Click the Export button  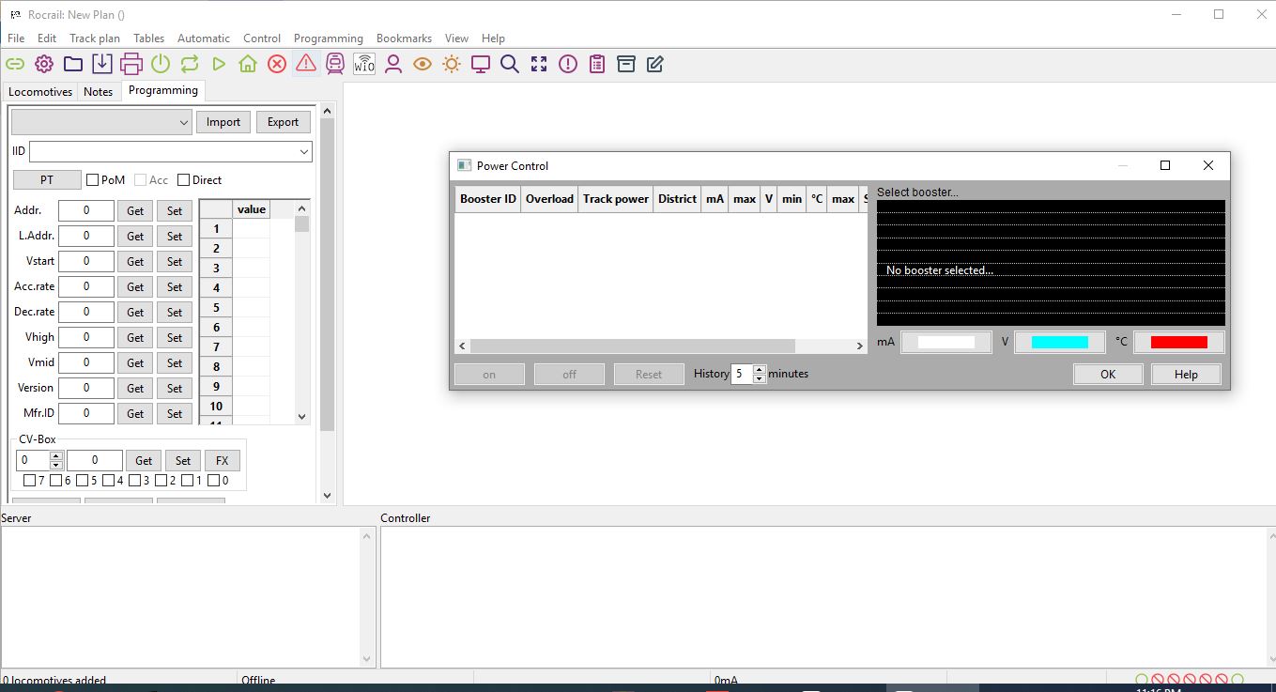click(x=283, y=122)
